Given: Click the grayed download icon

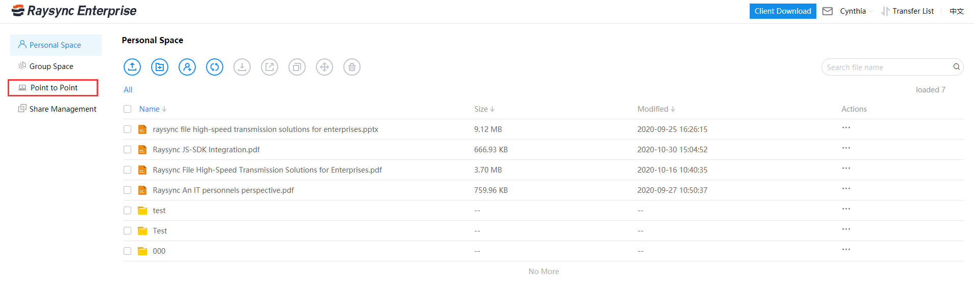Looking at the screenshot, I should [x=242, y=67].
